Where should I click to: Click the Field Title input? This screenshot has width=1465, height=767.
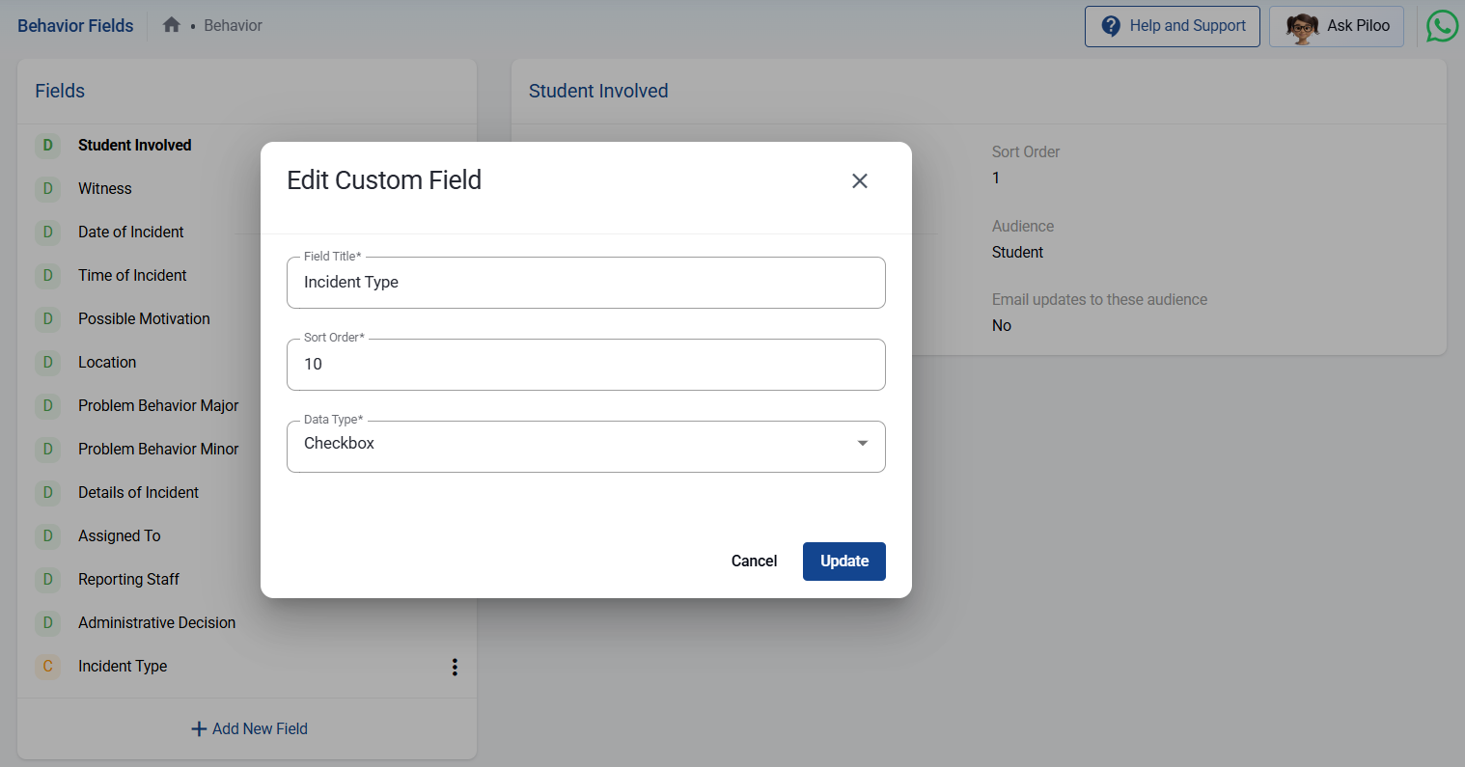[585, 283]
